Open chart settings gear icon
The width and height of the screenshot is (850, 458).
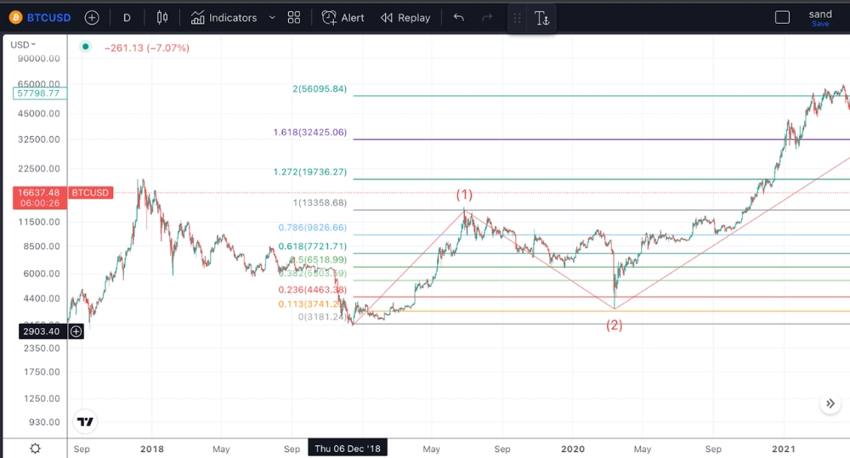[35, 449]
